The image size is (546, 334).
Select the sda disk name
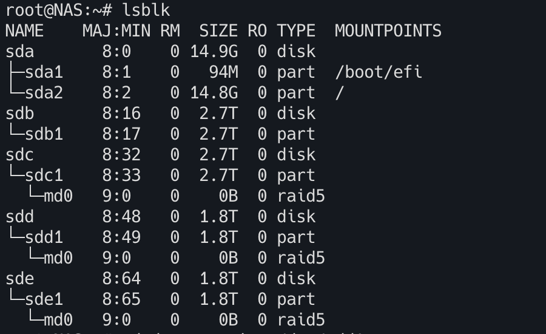[x=20, y=52]
